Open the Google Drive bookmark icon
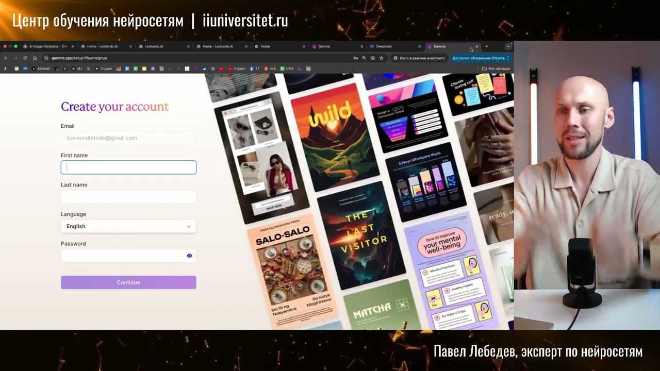Viewport: 660px width, 371px height. pos(212,69)
